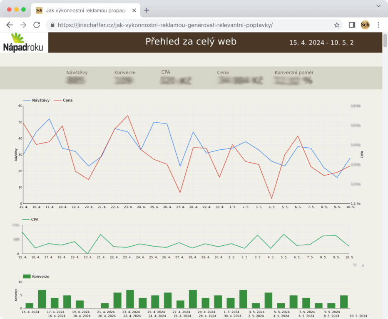Open the browser side panel
Screen dimensions: 388x319
click(x=352, y=25)
